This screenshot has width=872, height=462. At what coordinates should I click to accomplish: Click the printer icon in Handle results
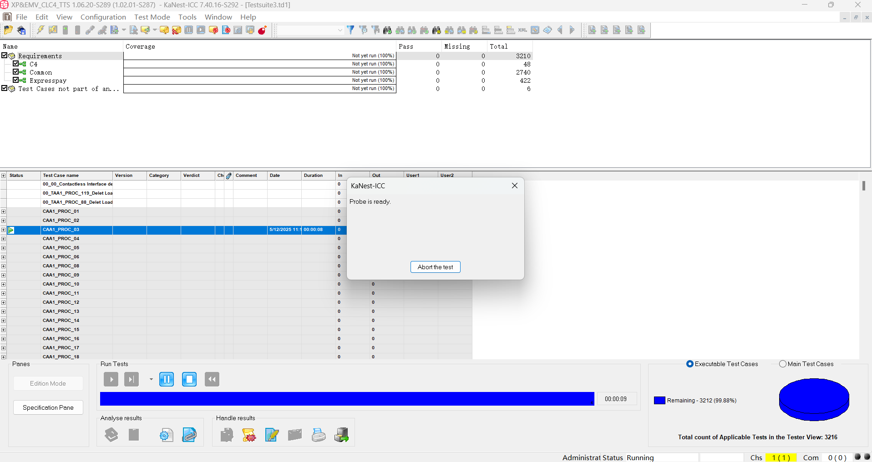(319, 435)
